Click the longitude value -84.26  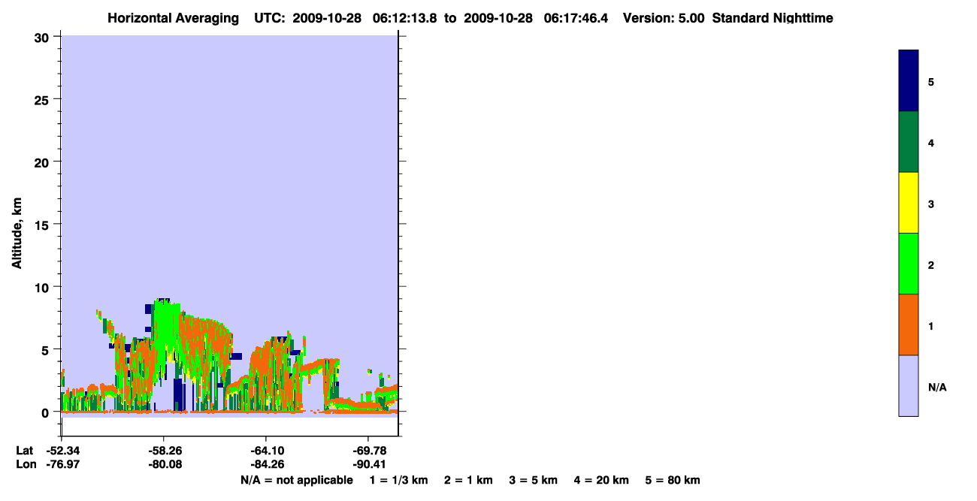(266, 464)
